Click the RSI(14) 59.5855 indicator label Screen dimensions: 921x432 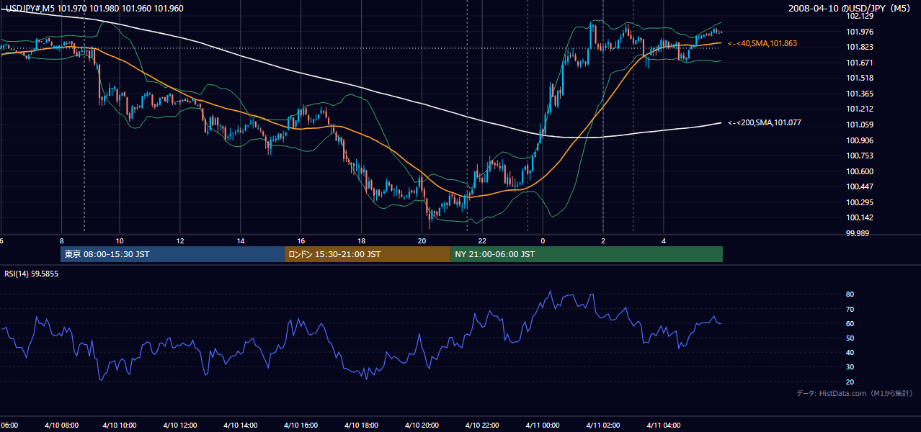click(x=32, y=274)
